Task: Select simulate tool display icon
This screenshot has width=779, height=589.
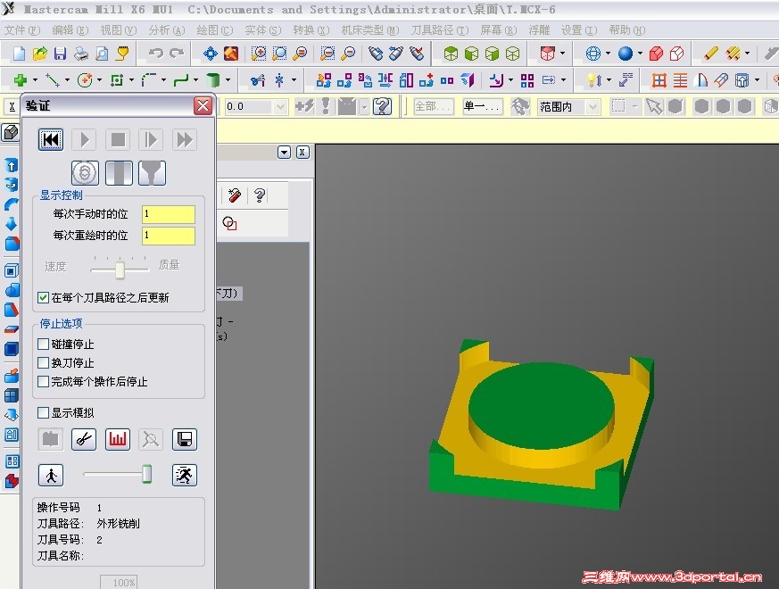Action: (119, 173)
